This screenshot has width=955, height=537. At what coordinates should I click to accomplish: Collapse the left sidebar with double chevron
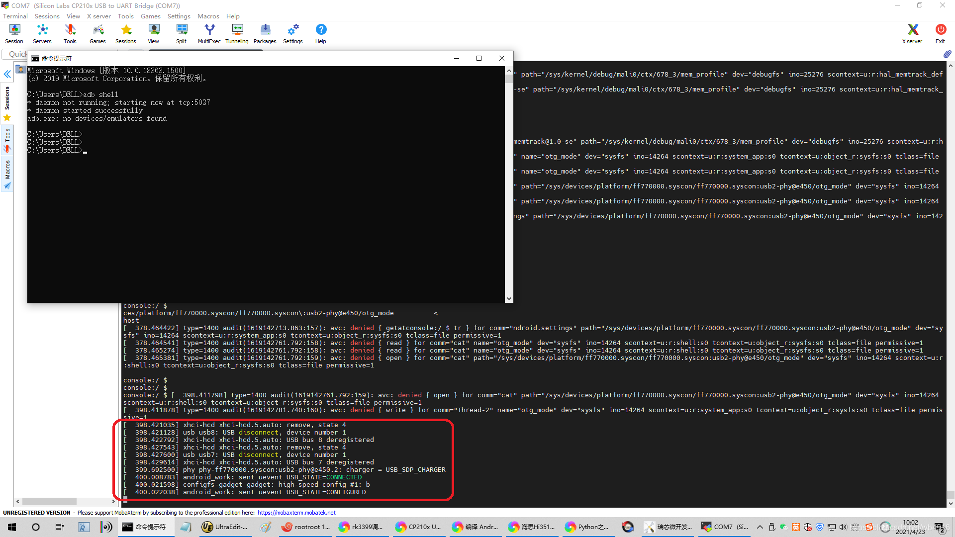coord(7,74)
